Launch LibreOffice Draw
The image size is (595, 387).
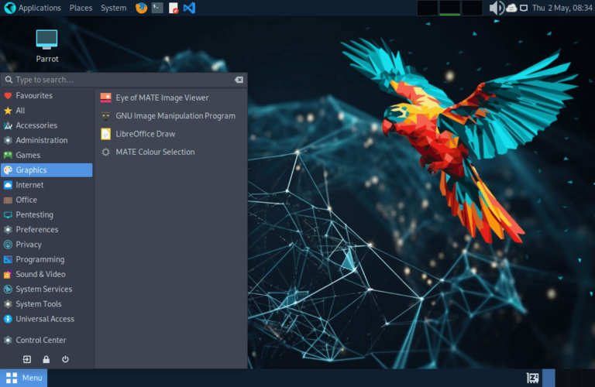(170, 134)
